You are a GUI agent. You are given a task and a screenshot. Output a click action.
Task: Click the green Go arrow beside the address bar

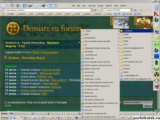click(95, 10)
